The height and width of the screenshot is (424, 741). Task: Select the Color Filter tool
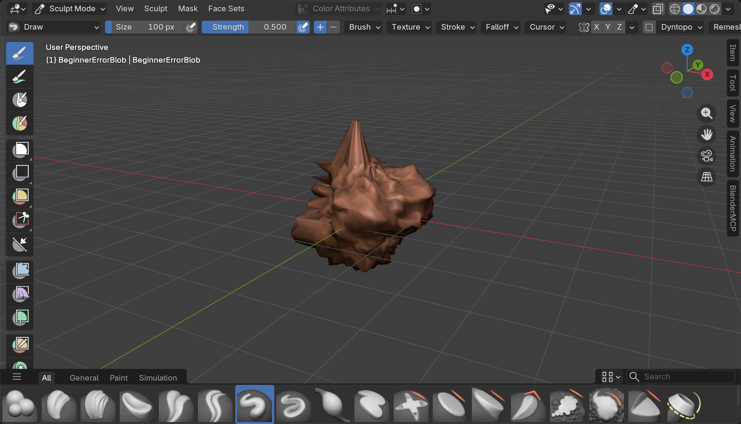coord(20,318)
